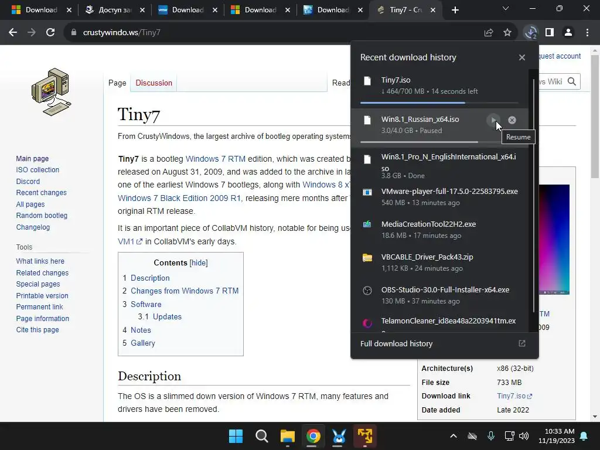Open ISO collection sidebar link
Viewport: 600px width, 450px height.
pos(37,169)
